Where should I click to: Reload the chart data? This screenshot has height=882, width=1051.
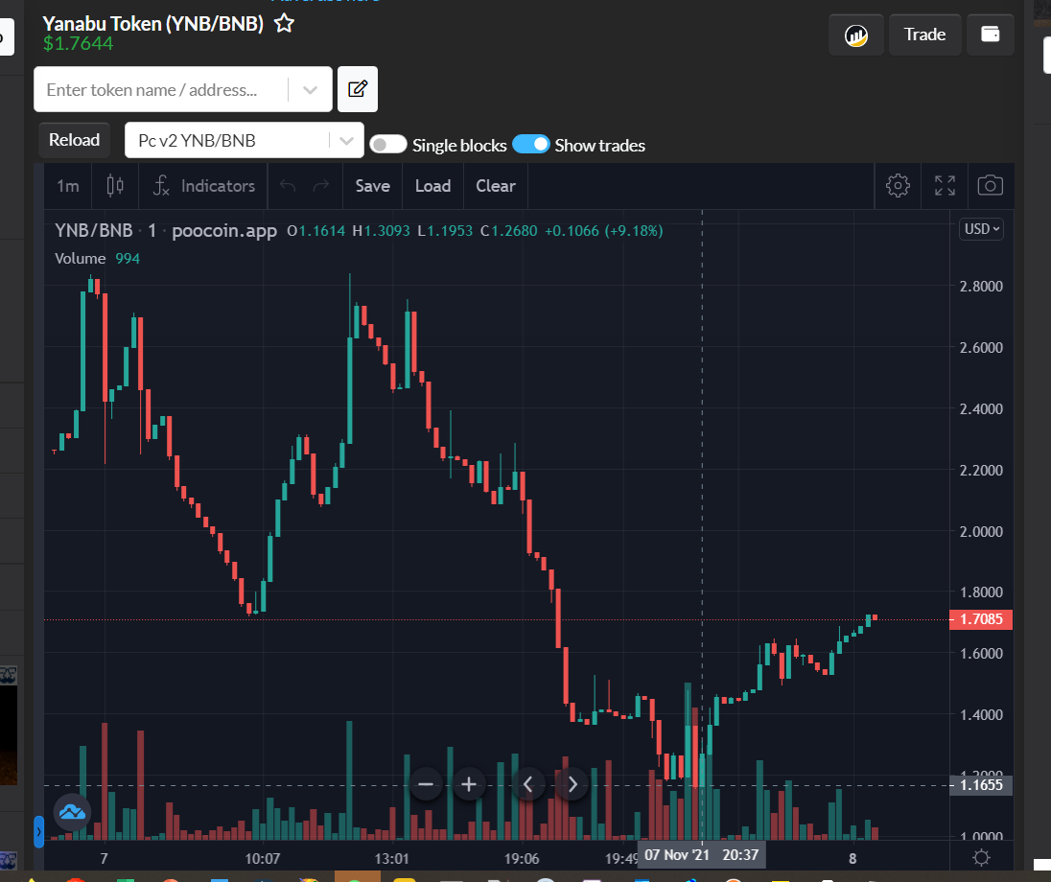[x=74, y=140]
